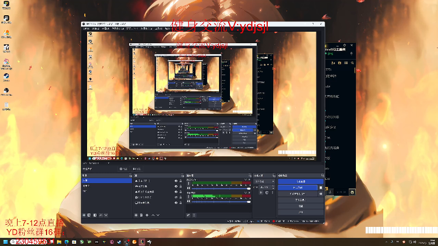Open transition three-dot options menu
This screenshot has width=438, height=246.
(x=272, y=192)
